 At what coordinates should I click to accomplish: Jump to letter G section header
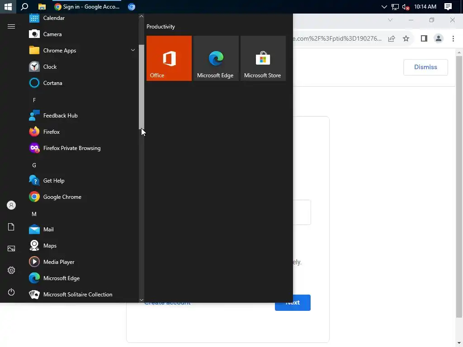34,165
